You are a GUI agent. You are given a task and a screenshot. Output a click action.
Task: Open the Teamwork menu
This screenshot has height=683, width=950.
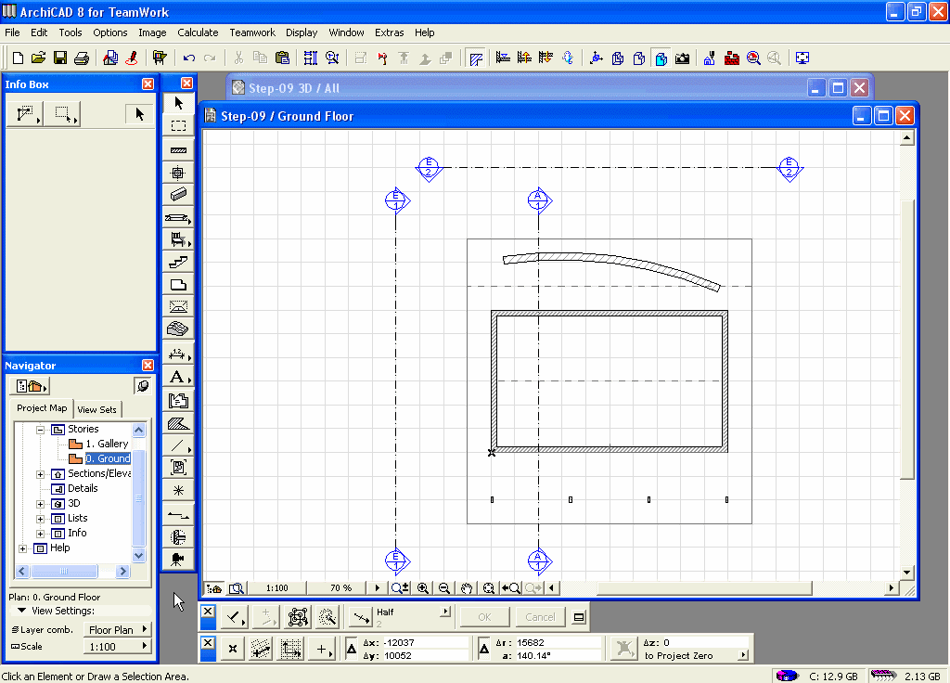252,32
